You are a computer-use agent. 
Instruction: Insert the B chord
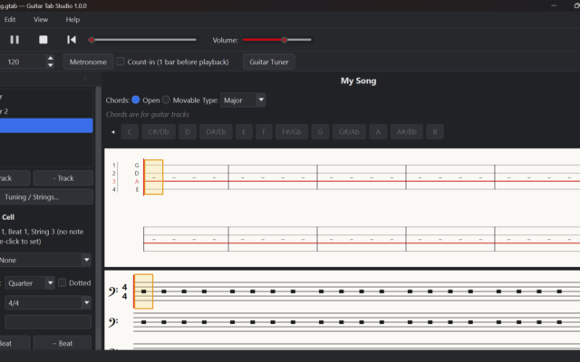click(435, 132)
